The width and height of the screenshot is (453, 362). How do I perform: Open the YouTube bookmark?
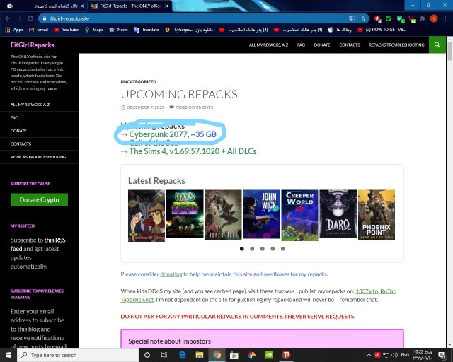66,30
